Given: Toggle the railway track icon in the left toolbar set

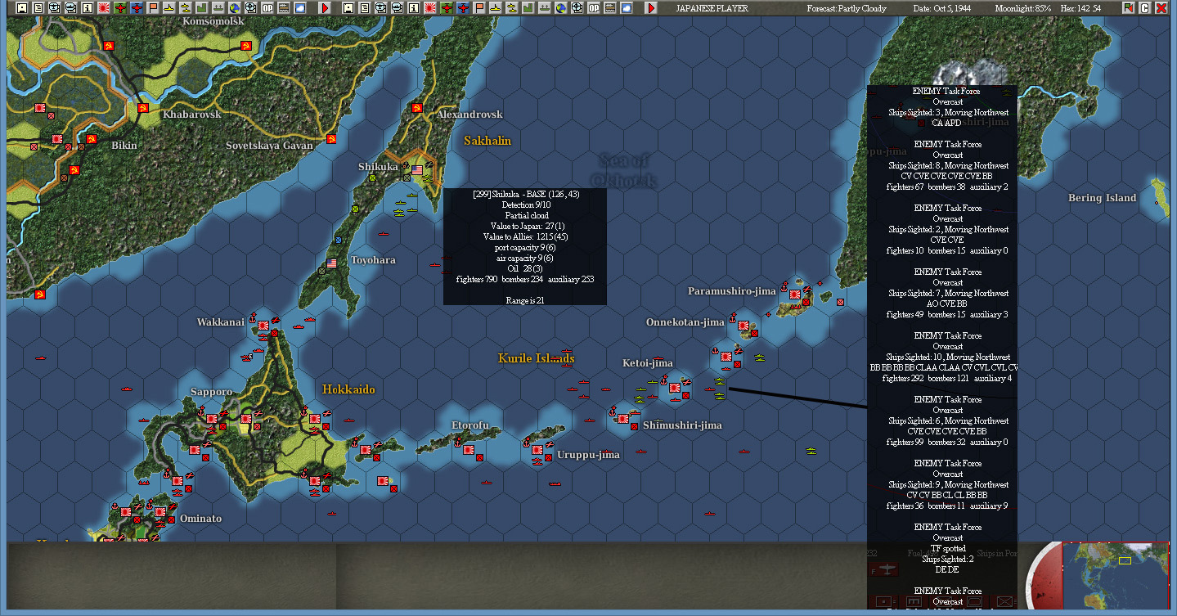Looking at the screenshot, I should [284, 8].
